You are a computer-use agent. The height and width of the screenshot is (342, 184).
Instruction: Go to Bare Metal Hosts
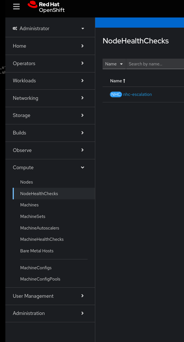(37, 251)
